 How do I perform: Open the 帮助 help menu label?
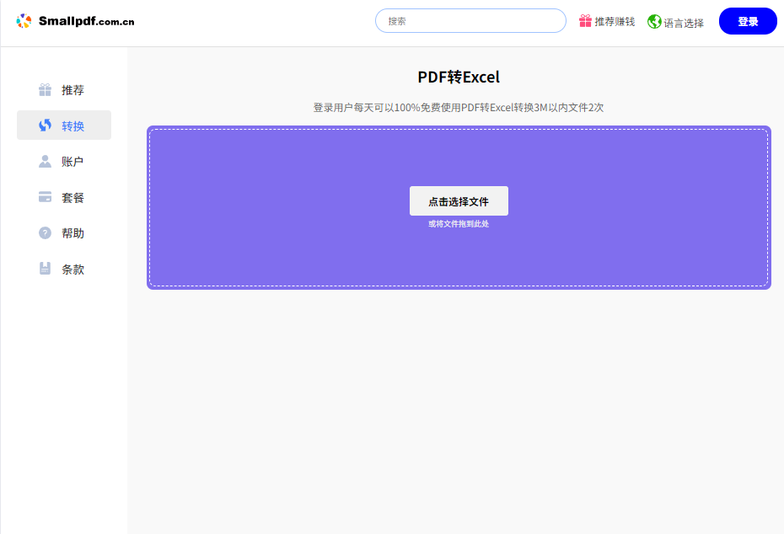(x=72, y=233)
